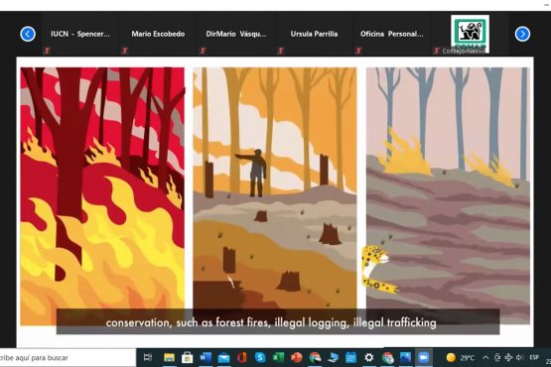This screenshot has height=367, width=551.
Task: Open Microsoft Store from taskbar
Action: point(188,358)
